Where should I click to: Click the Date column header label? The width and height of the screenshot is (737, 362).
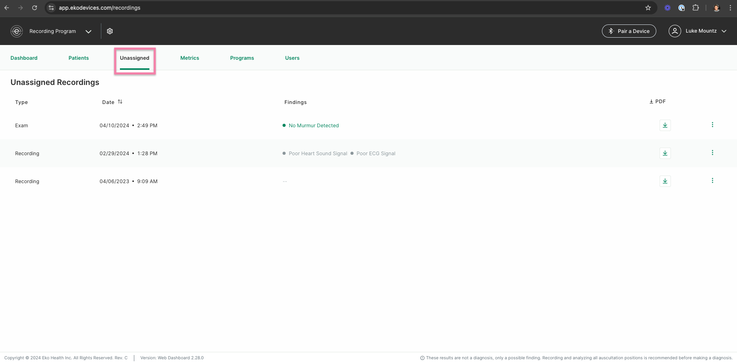point(108,102)
